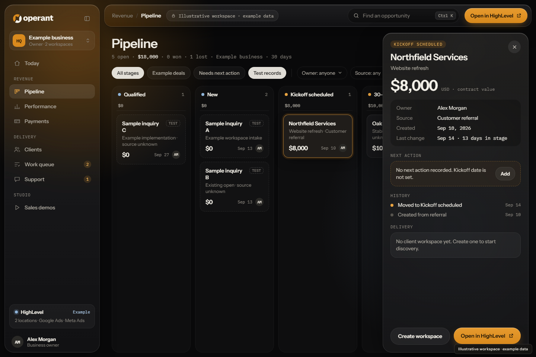Viewport: 536px width, 357px height.
Task: Click Open in HighLevel beside Create workspace
Action: coord(487,336)
